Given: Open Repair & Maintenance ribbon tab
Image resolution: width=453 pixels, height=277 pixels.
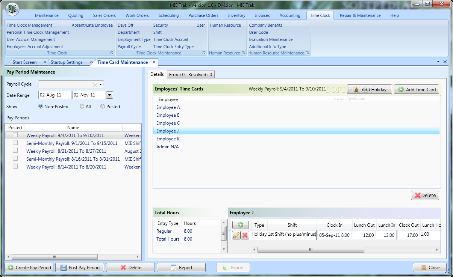Looking at the screenshot, I should [x=360, y=15].
